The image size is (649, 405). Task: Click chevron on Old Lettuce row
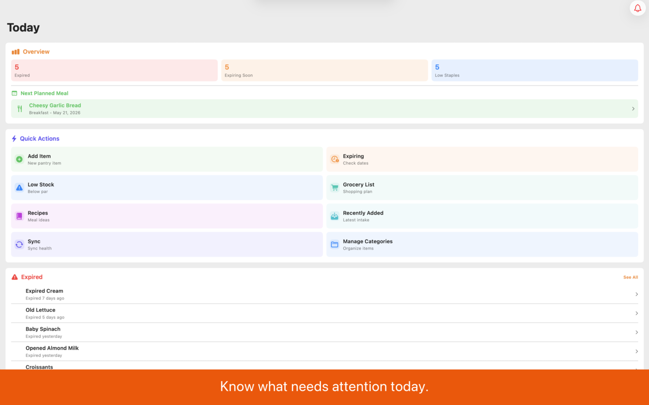tap(637, 313)
